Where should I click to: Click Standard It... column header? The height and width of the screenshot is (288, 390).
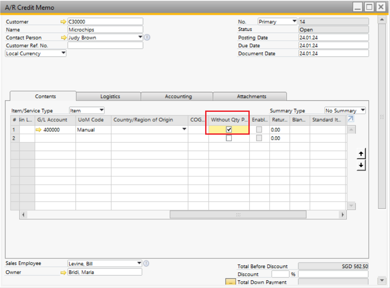click(328, 120)
